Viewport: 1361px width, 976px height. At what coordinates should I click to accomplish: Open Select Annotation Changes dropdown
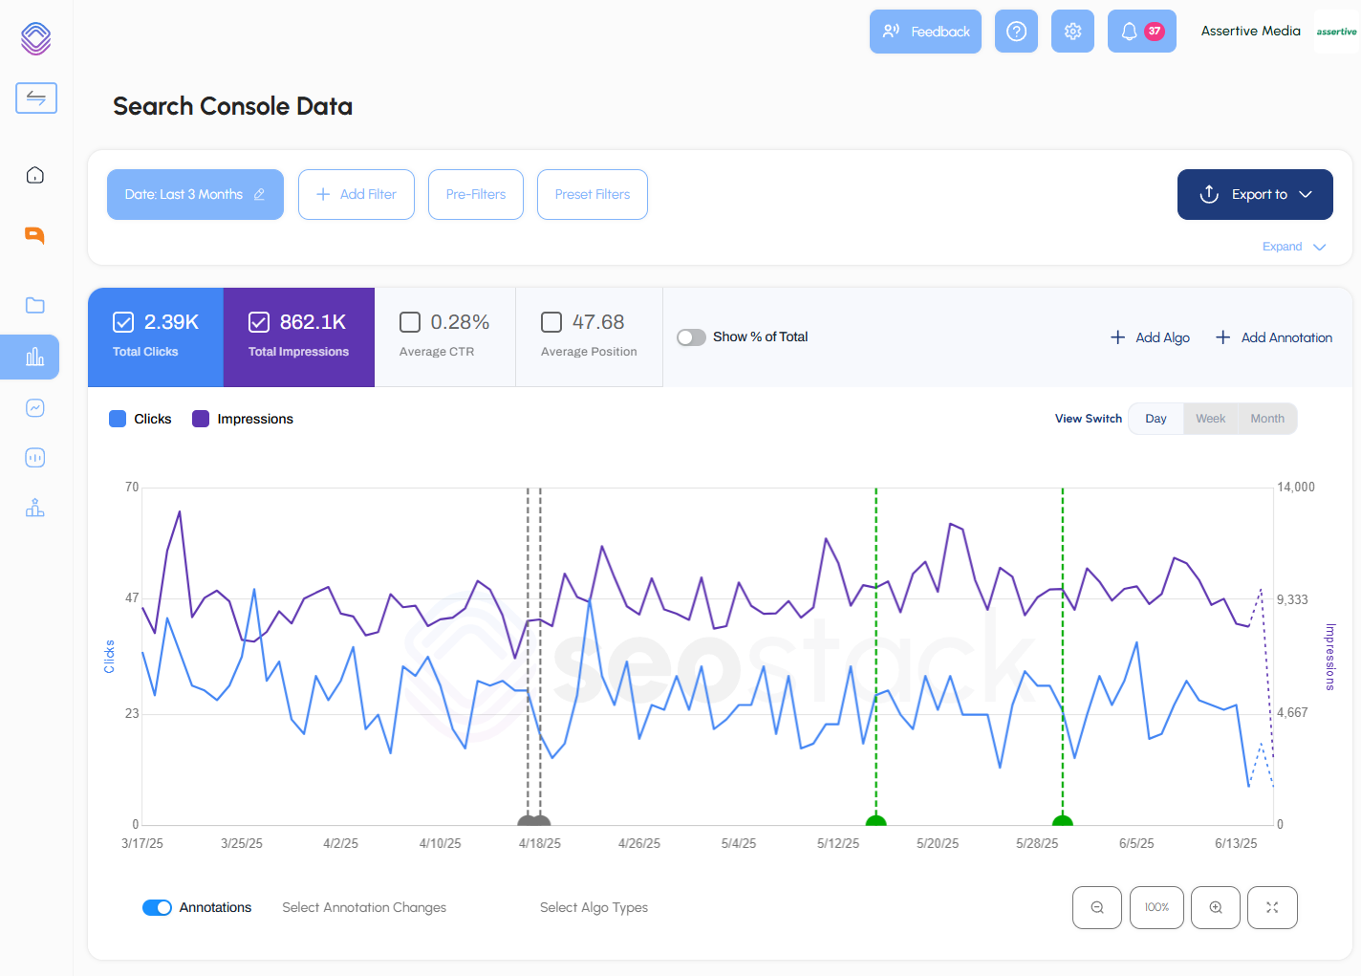tap(364, 907)
